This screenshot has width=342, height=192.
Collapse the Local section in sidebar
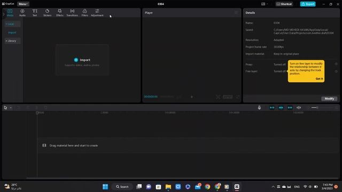(12, 24)
